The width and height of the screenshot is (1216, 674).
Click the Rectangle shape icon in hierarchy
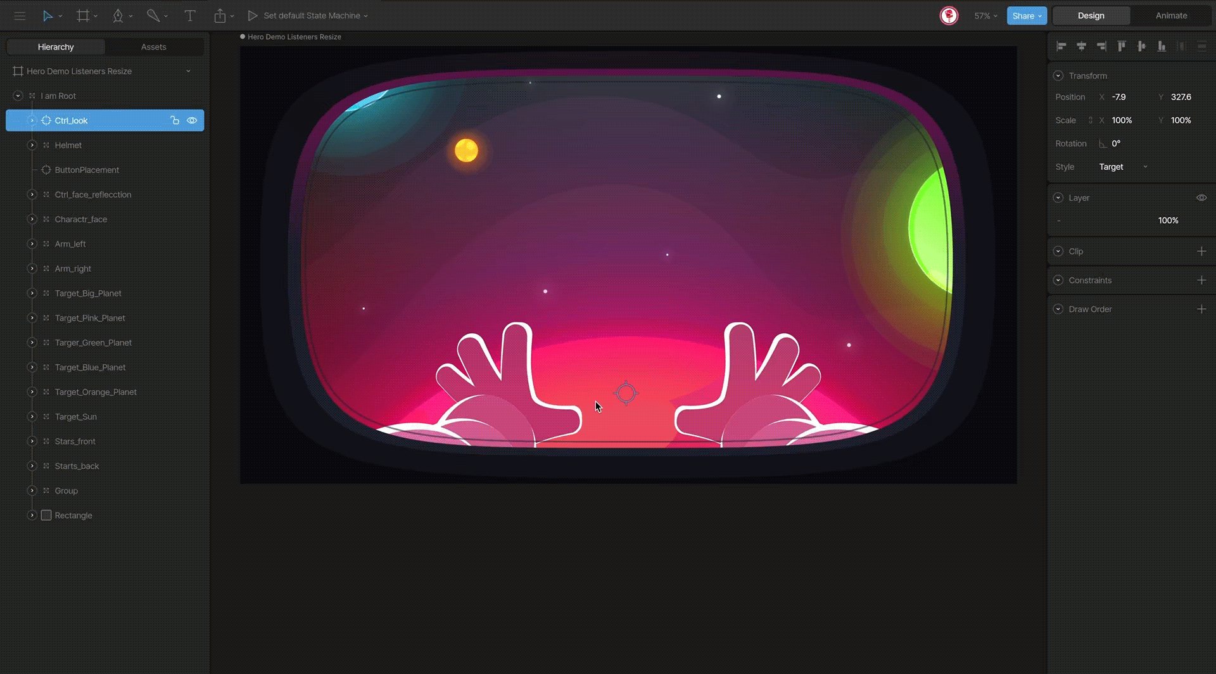coord(46,516)
